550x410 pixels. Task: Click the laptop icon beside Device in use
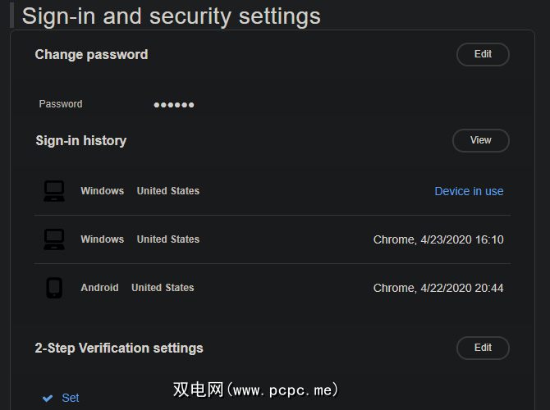click(54, 191)
